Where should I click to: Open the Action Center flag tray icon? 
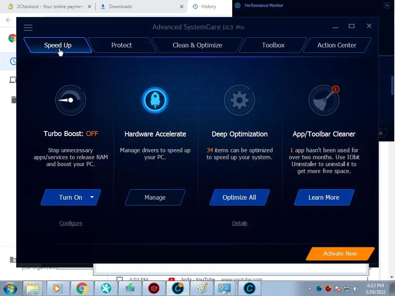338,289
